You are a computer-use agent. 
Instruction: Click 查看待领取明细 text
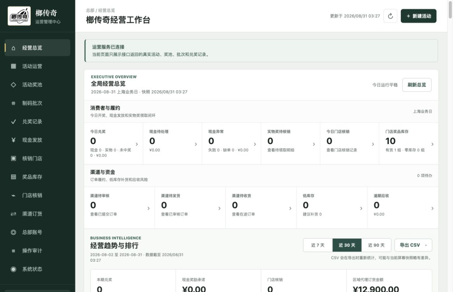[x=281, y=150]
